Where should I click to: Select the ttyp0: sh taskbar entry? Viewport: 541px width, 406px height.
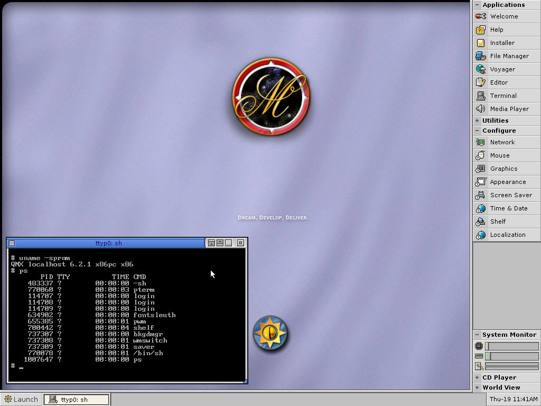76,400
